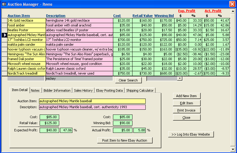237x153 pixels.
Task: Select the 'framed Dali poster' item
Action: [x=26, y=59]
